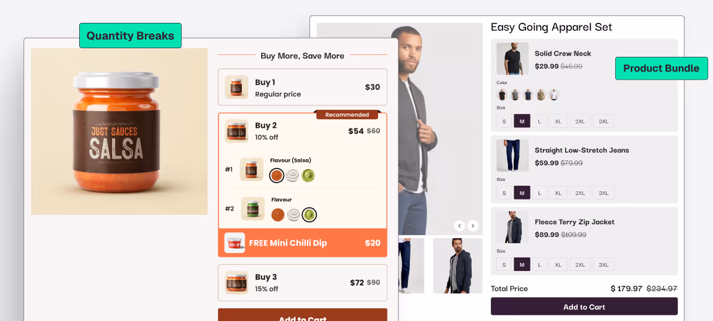The width and height of the screenshot is (713, 321).
Task: Click the purple Add to Cart button
Action: tap(584, 306)
